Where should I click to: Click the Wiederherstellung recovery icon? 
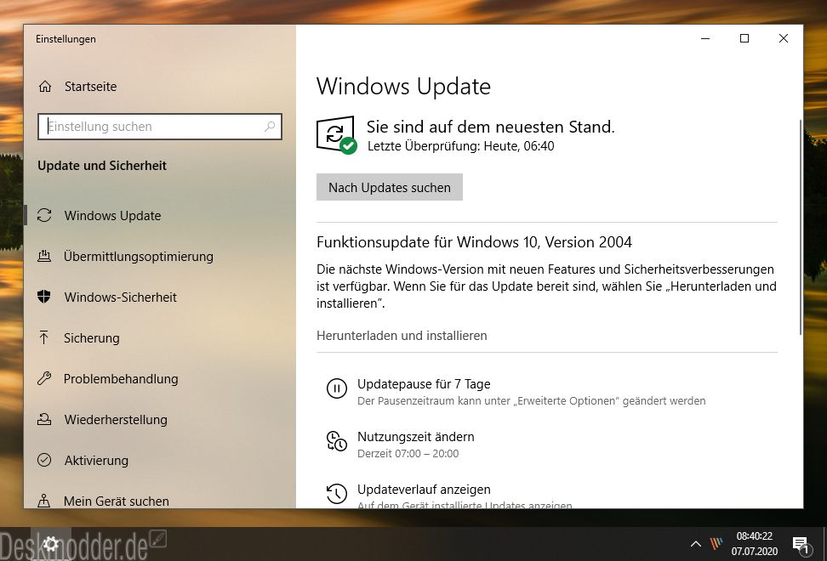pos(44,419)
